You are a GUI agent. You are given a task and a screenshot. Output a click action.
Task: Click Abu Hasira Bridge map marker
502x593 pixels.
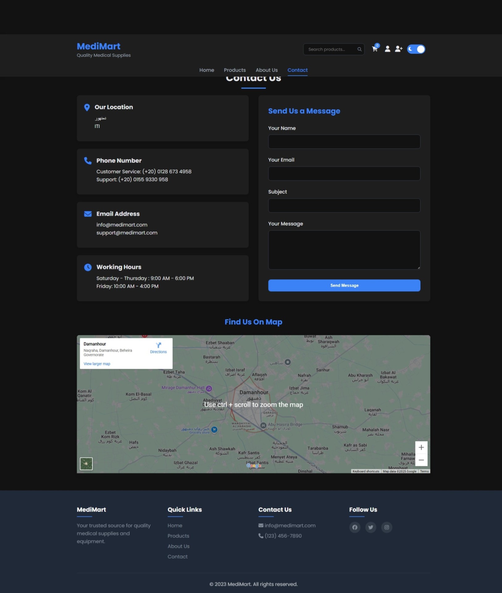tap(263, 425)
